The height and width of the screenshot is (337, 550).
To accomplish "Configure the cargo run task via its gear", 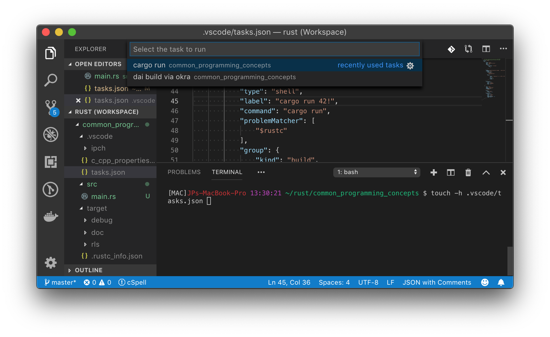I will 410,65.
